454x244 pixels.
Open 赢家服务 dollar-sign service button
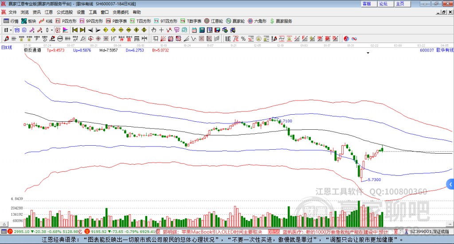(x=281, y=21)
